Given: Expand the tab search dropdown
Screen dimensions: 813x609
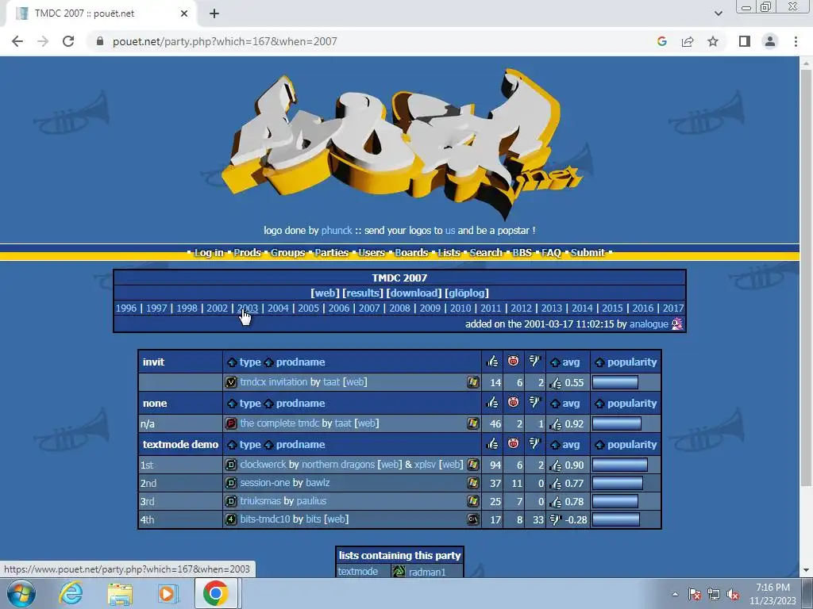Looking at the screenshot, I should click(718, 13).
